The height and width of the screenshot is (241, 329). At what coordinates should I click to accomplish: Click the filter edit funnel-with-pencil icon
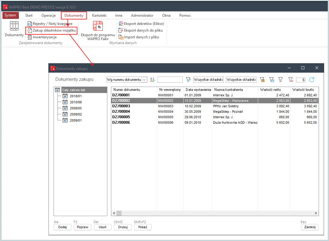tap(188, 80)
